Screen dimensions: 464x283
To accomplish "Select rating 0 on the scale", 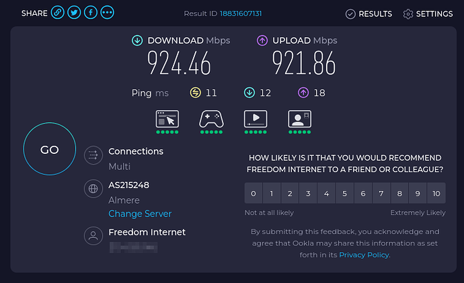I will pos(254,194).
